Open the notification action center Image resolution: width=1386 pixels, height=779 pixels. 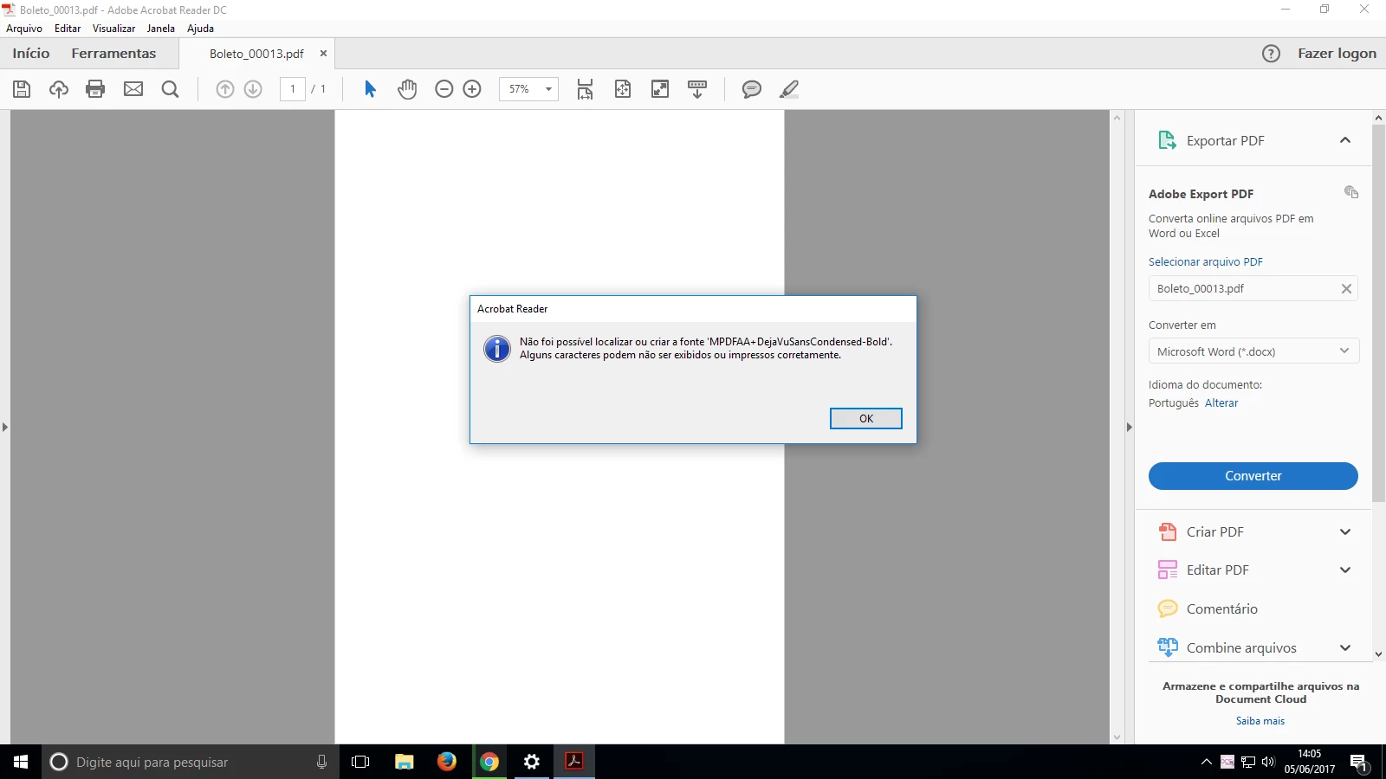coord(1359,763)
